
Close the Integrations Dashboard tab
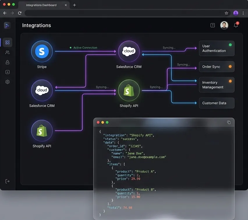click(65, 5)
